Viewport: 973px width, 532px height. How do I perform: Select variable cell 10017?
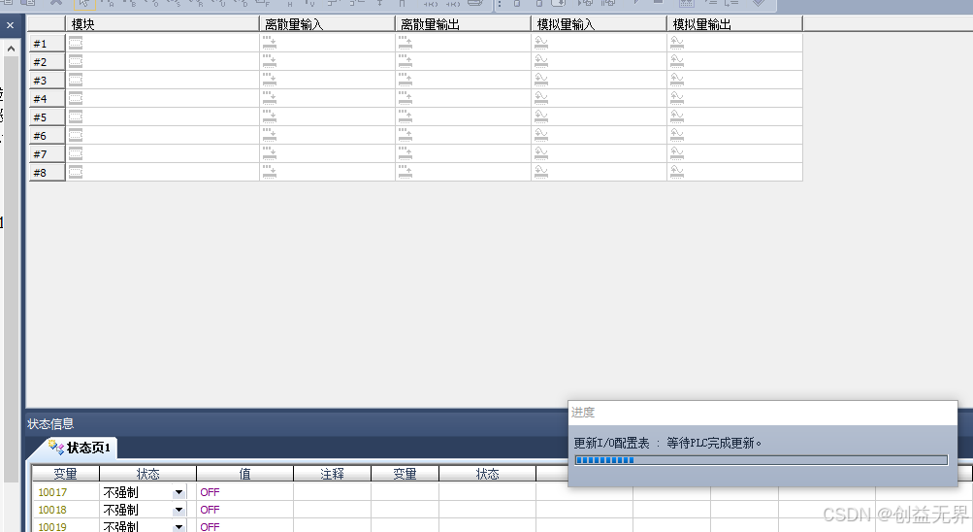[x=66, y=492]
